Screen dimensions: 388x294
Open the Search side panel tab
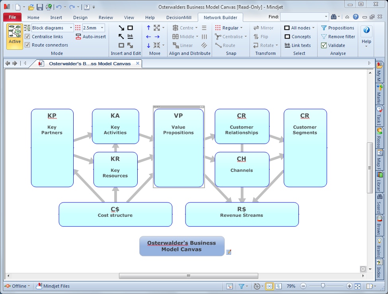tap(379, 203)
